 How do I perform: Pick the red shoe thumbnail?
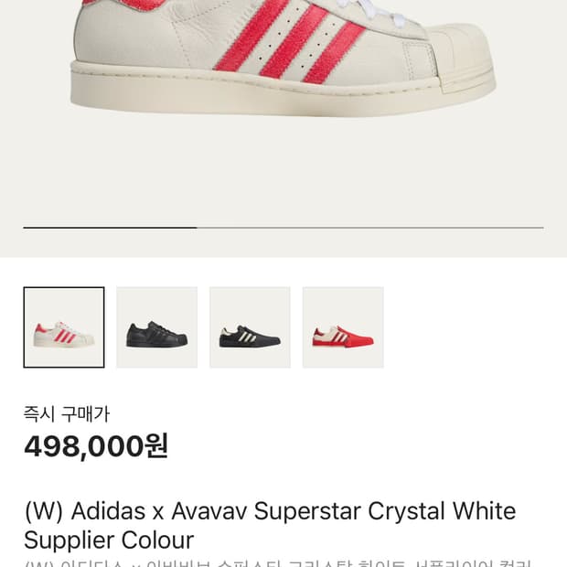pyautogui.click(x=343, y=327)
